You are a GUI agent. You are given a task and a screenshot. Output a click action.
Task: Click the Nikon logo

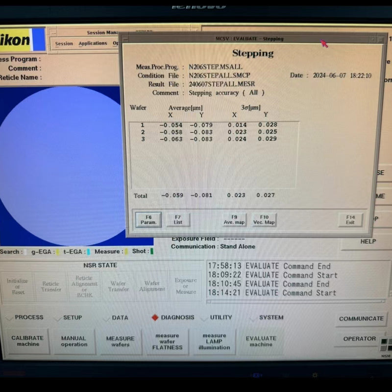pyautogui.click(x=20, y=40)
